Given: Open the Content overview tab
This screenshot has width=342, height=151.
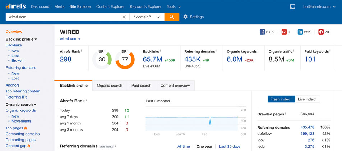Looking at the screenshot, I should (175, 86).
